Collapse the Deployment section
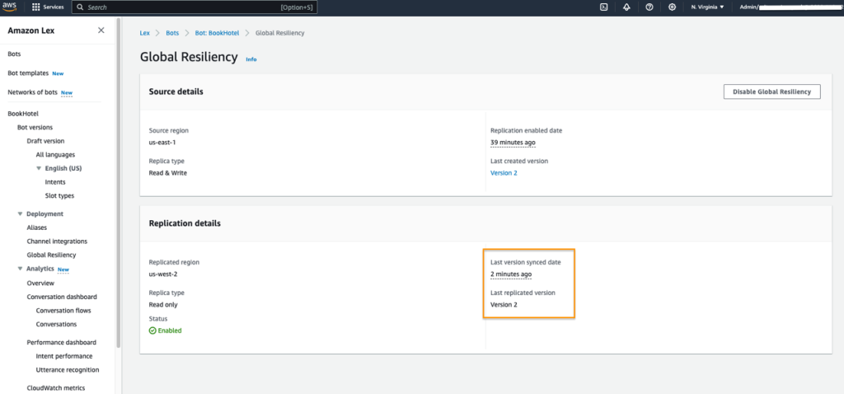 coord(21,213)
